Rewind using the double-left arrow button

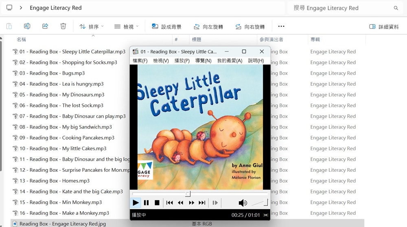pos(180,203)
